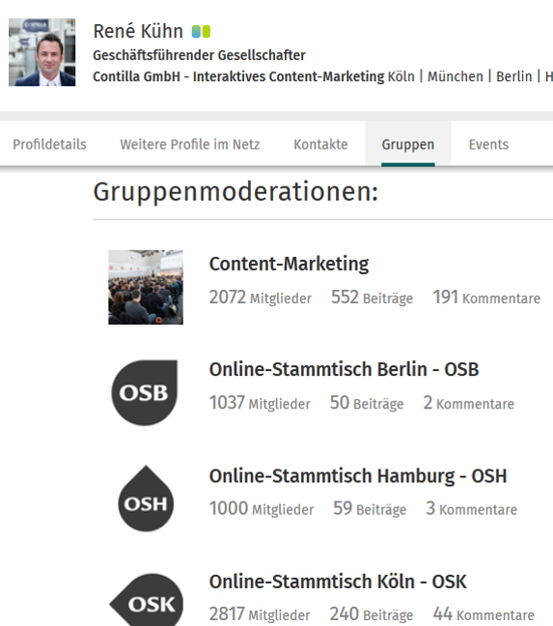Click 3 Kommentare of OSH group
Viewport: 553px width, 626px height.
pos(471,508)
